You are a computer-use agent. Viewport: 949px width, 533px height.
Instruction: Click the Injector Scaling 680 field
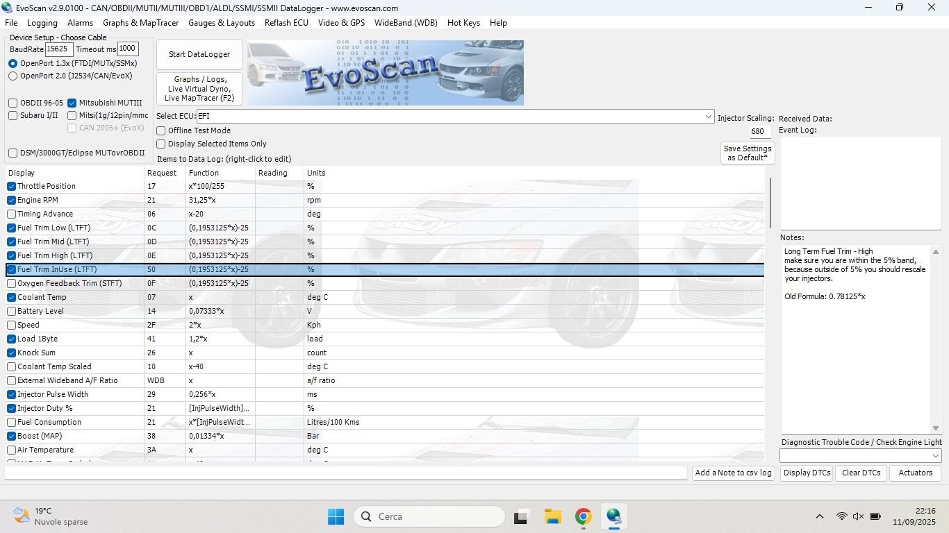(760, 131)
